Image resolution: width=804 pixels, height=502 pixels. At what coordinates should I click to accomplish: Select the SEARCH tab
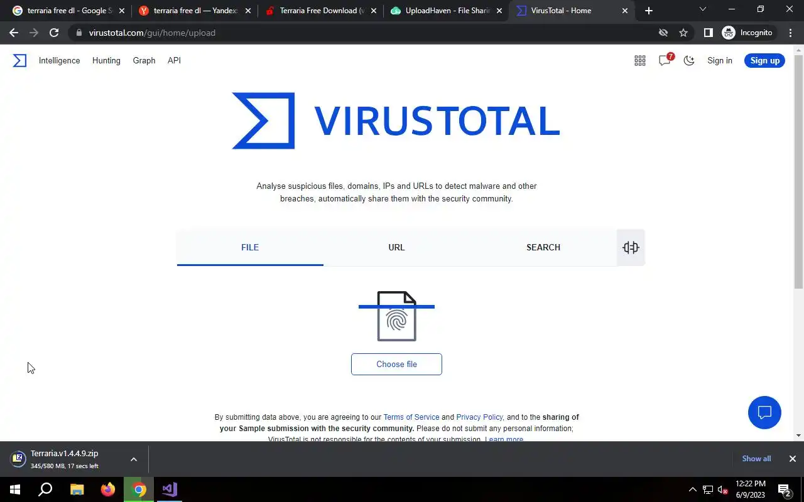pos(543,247)
